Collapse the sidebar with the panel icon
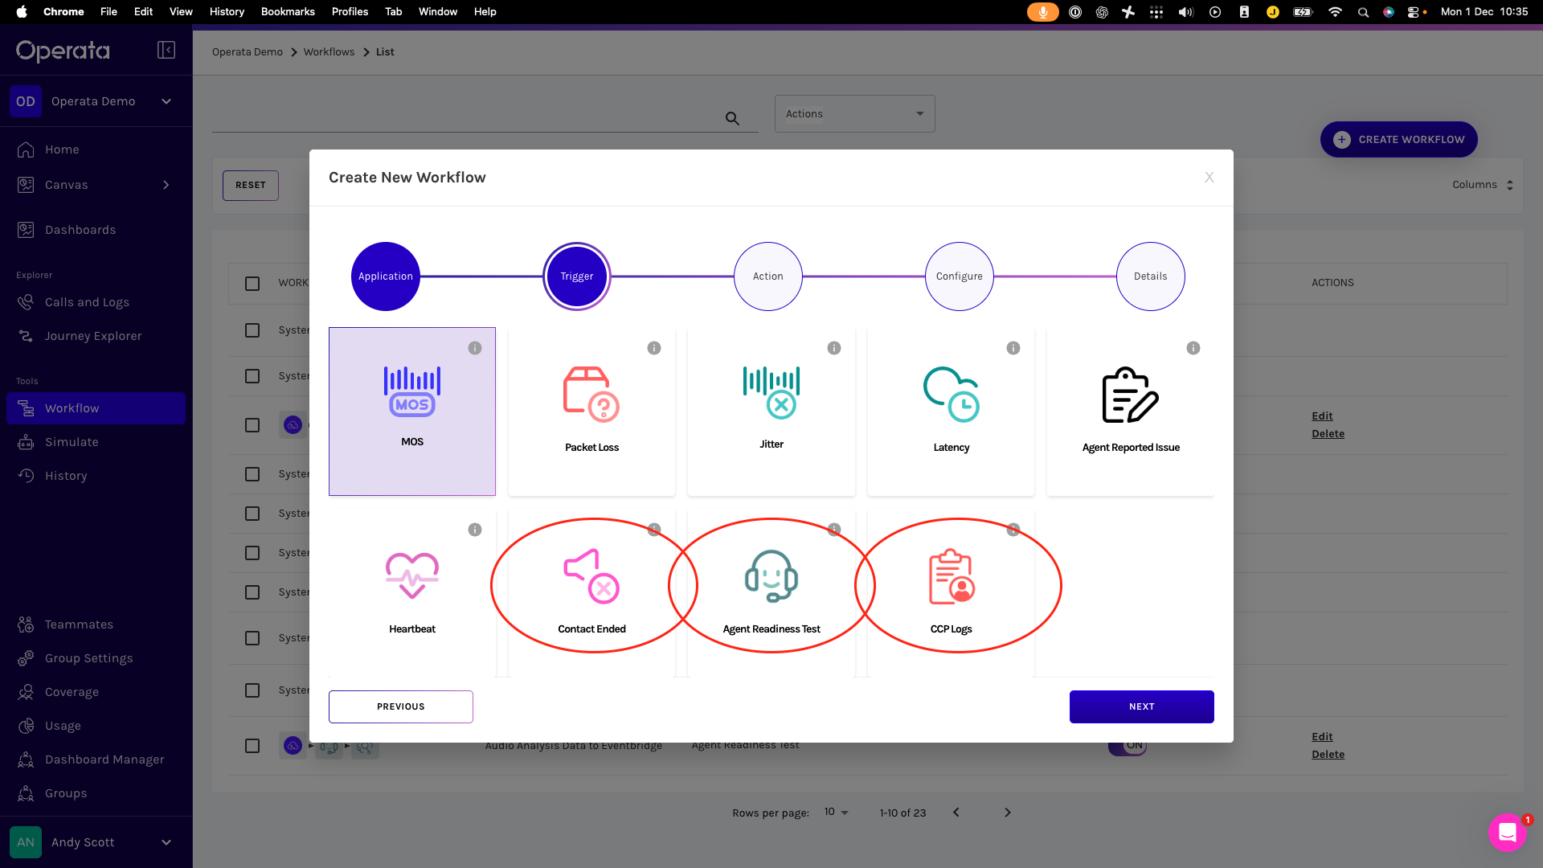 point(166,50)
